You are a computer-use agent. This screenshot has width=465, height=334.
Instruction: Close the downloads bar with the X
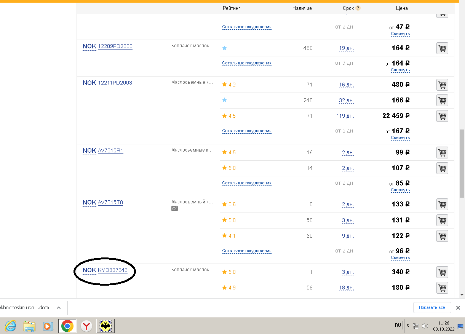[x=458, y=308]
